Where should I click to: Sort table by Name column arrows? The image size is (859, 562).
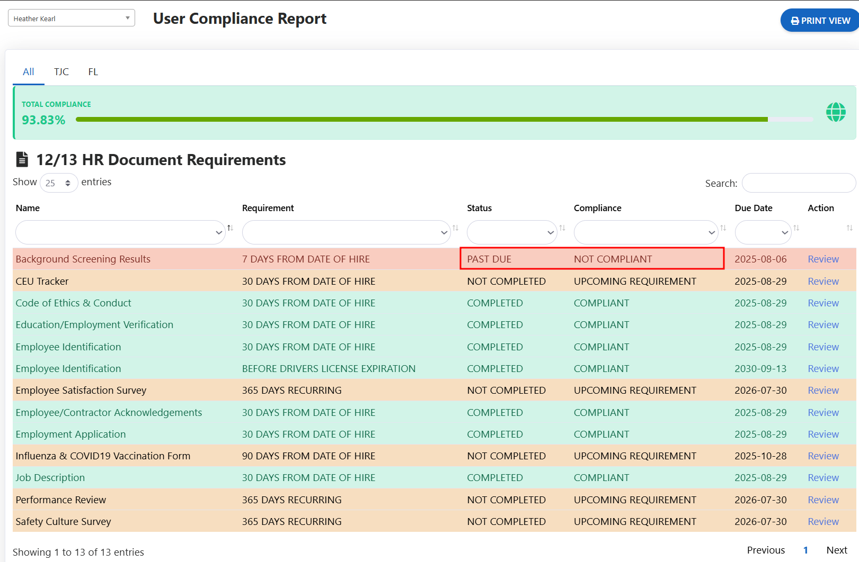click(x=230, y=228)
